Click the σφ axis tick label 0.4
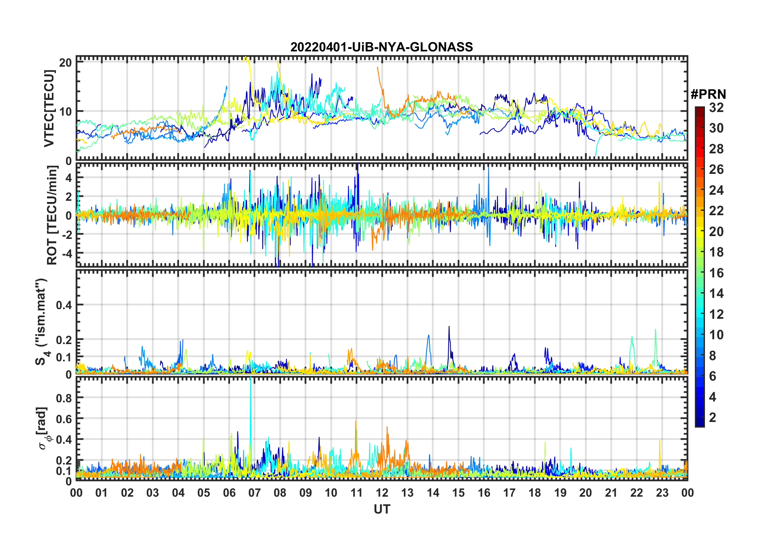 point(64,440)
